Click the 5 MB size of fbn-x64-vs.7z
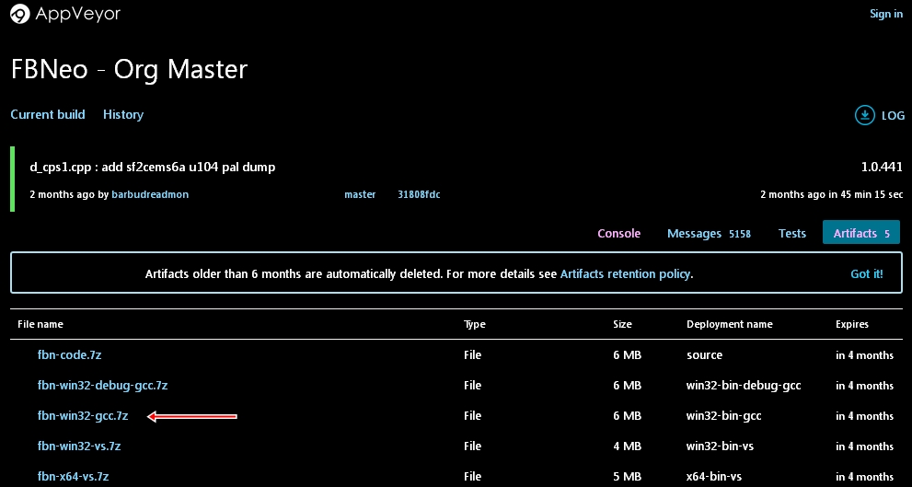 click(x=627, y=477)
